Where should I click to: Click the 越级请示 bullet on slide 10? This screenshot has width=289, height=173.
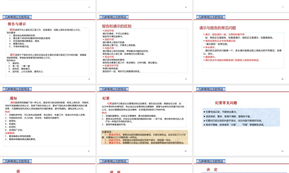[209, 57]
